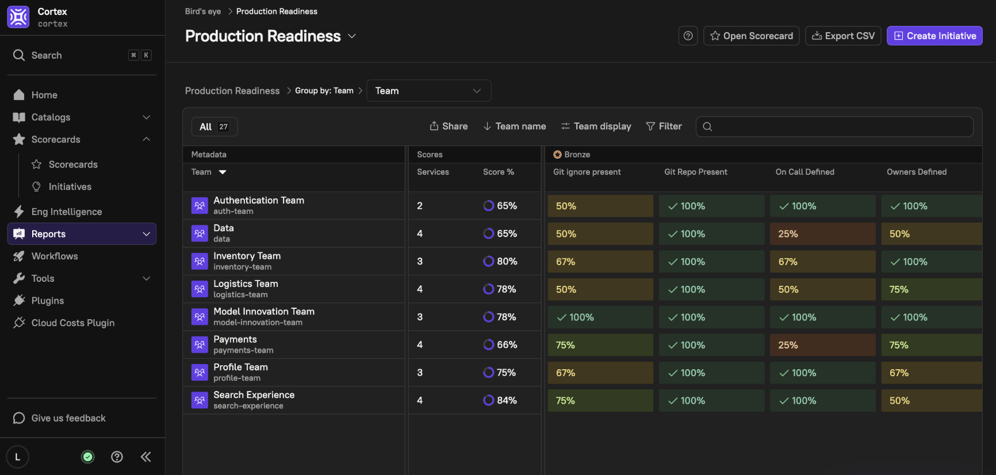Click the green status check icon
The width and height of the screenshot is (996, 475).
tap(88, 457)
